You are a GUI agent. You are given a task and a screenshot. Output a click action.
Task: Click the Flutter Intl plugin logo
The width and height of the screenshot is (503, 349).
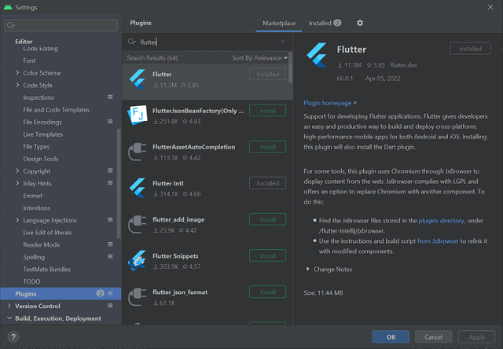pos(138,188)
